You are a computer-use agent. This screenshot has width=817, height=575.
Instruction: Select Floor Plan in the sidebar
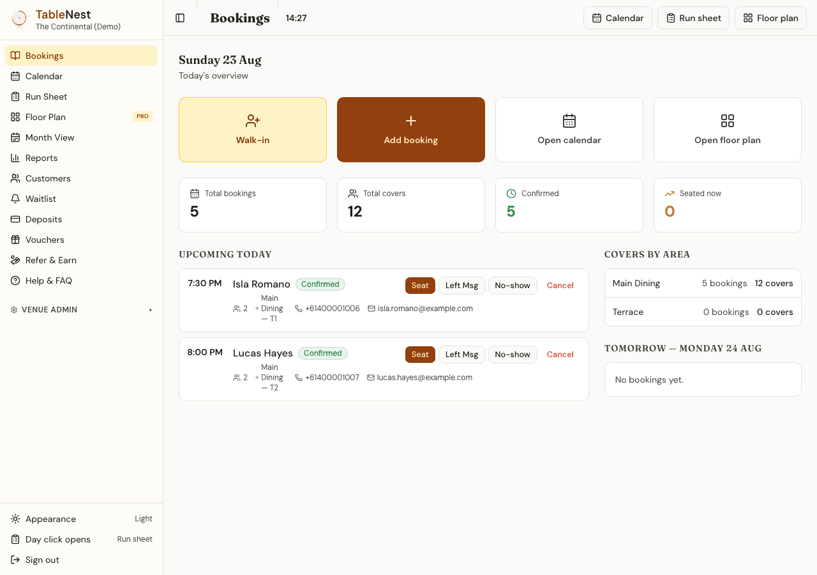(81, 117)
